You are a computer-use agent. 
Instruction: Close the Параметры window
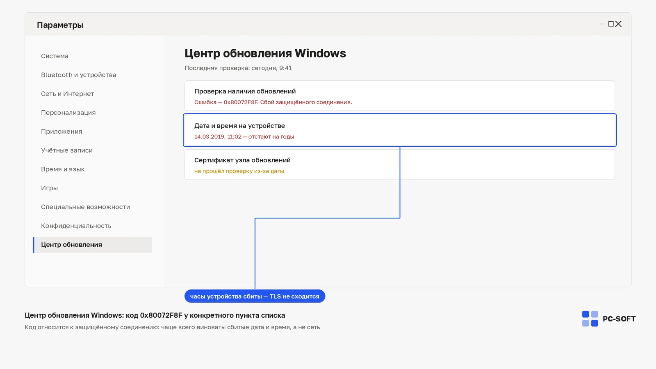(x=618, y=24)
